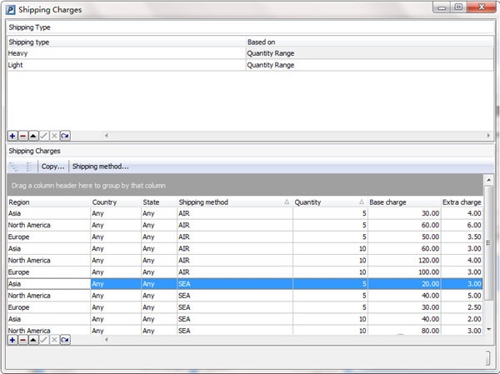This screenshot has height=374, width=500.
Task: Post the shipping charge edit with checkmark
Action: 43,340
